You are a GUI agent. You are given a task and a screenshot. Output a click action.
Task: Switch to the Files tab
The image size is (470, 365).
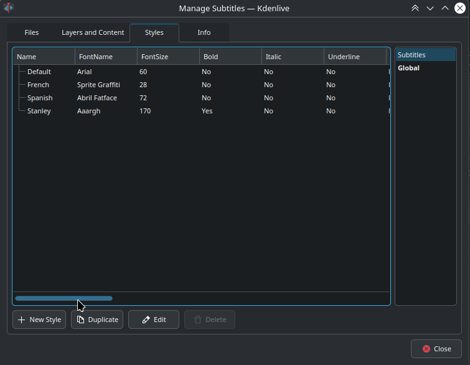(x=32, y=32)
